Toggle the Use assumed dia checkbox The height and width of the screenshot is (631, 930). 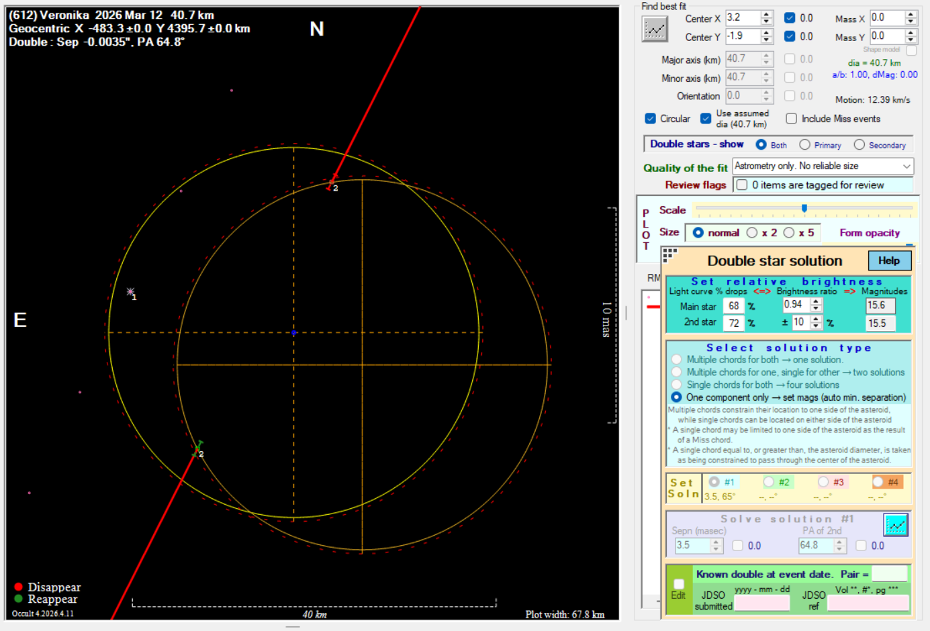pos(706,119)
